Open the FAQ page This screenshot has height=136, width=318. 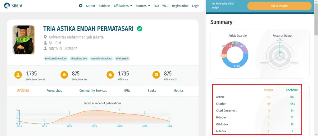156,6
